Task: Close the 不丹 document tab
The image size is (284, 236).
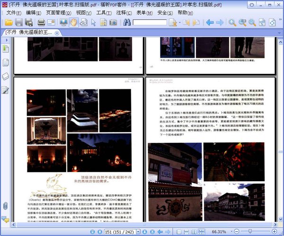Action: click(x=57, y=33)
